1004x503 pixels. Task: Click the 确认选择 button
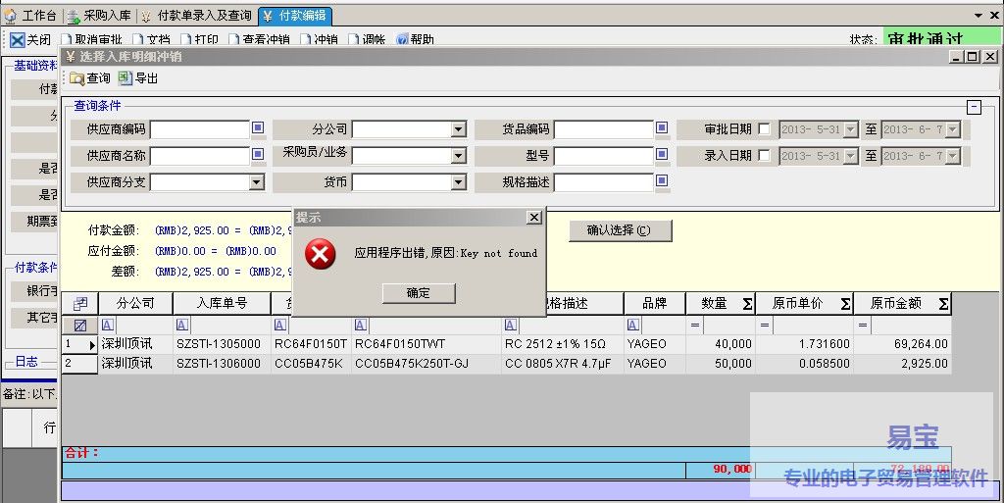[x=620, y=230]
